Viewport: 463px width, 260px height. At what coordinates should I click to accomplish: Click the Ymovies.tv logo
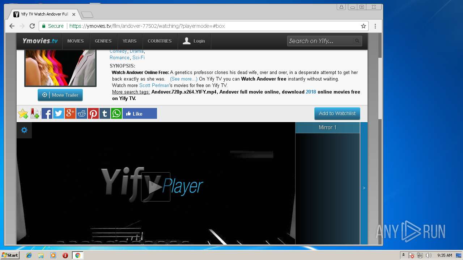click(40, 41)
